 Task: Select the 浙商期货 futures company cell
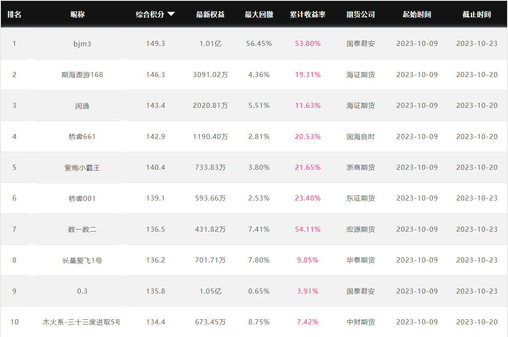(x=361, y=167)
